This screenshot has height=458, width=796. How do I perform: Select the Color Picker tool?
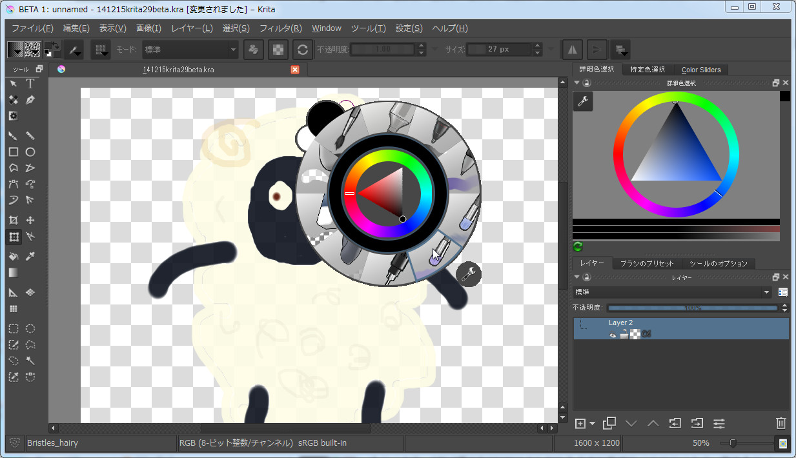click(30, 256)
